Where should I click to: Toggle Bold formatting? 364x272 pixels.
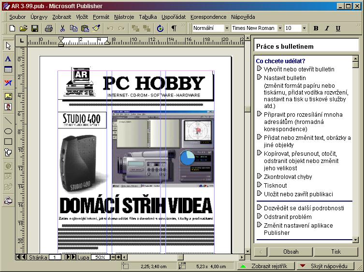[316, 28]
